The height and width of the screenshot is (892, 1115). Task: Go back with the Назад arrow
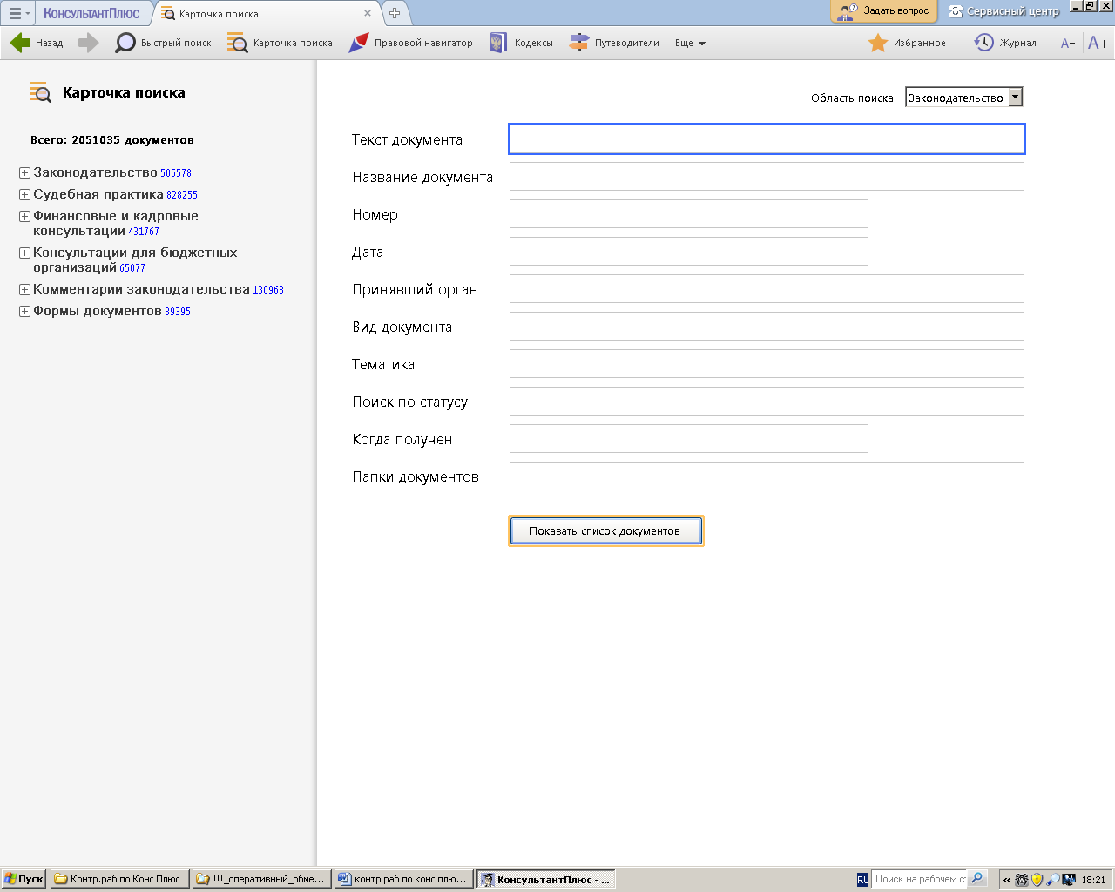(36, 43)
